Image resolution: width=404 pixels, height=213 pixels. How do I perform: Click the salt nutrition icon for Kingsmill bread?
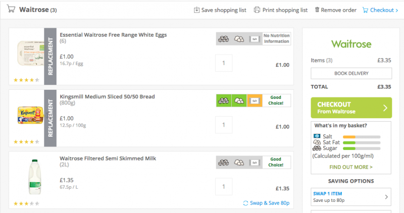coord(255,100)
